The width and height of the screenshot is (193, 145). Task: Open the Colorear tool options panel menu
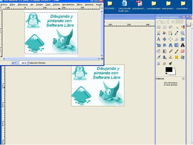click(x=183, y=79)
